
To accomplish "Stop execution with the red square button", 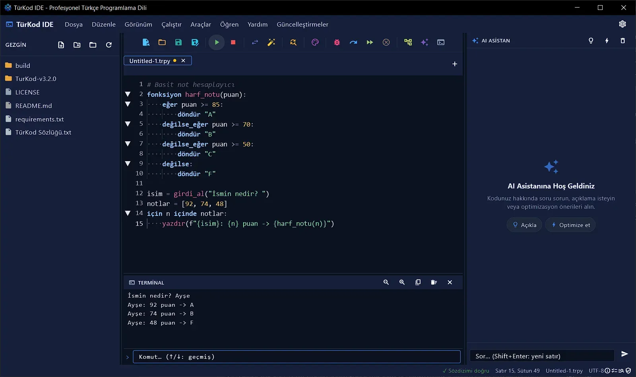I will pos(233,42).
